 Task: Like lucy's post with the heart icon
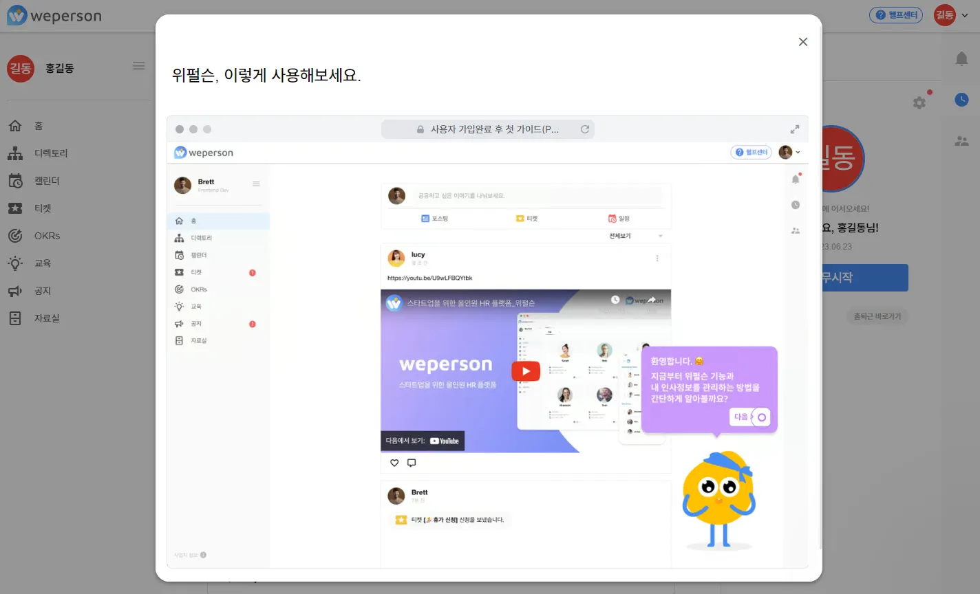pyautogui.click(x=394, y=463)
